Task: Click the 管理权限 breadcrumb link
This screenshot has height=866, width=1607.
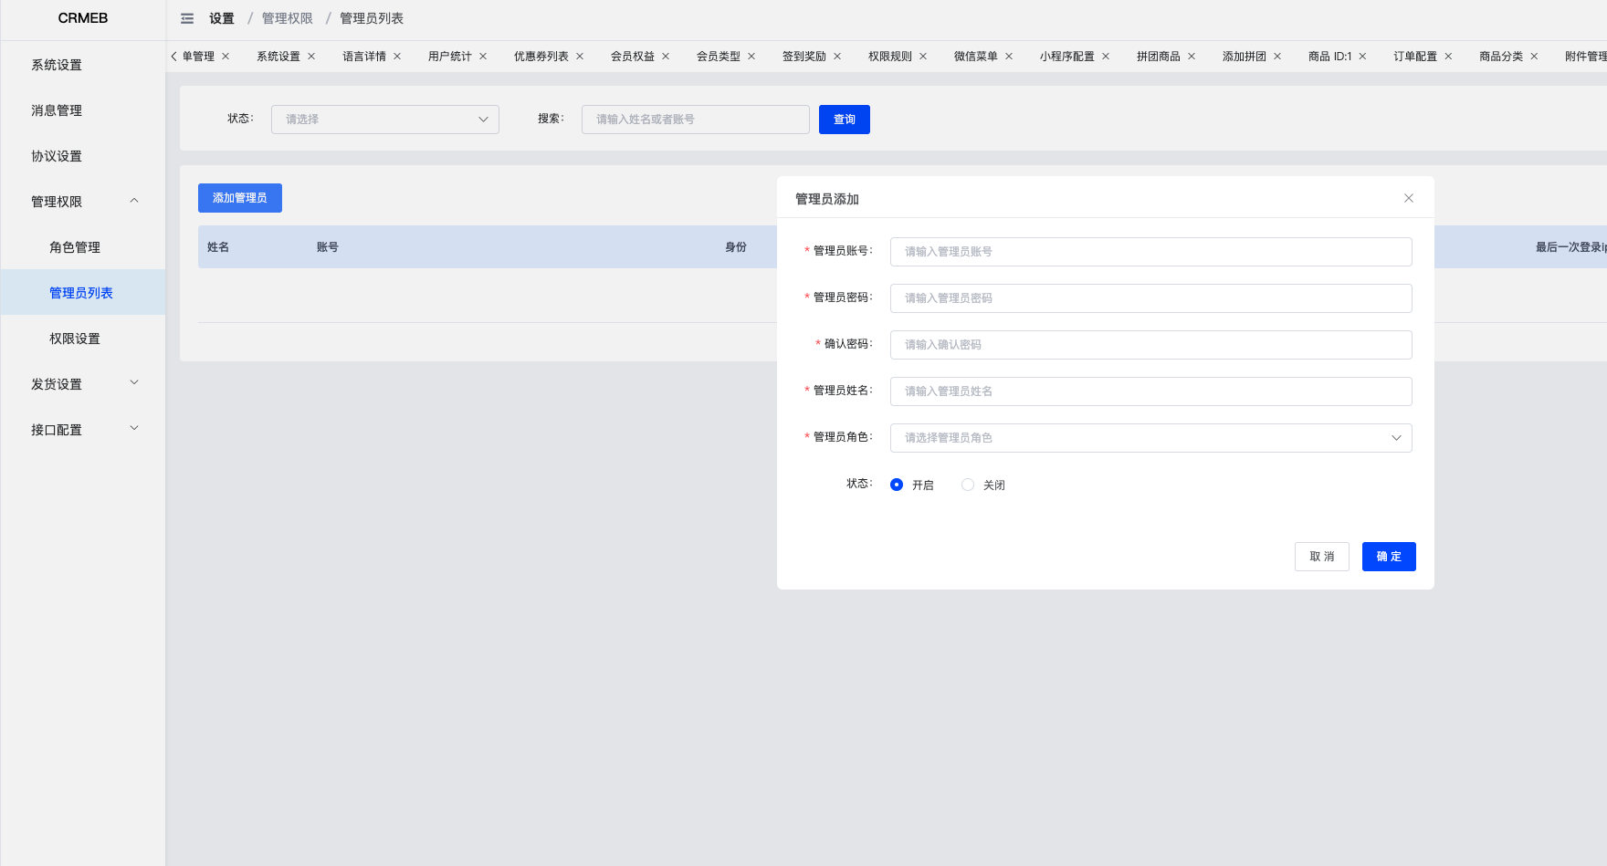Action: (x=288, y=18)
